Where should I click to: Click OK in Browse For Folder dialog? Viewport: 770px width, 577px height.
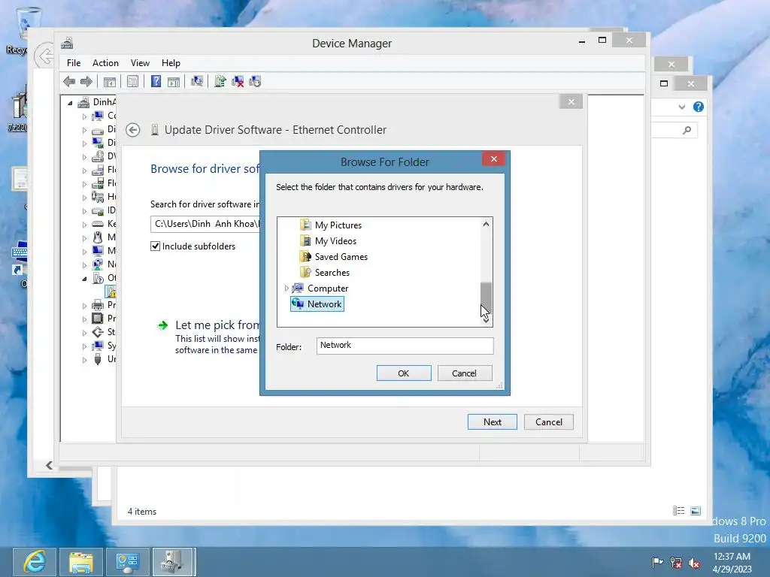(404, 373)
